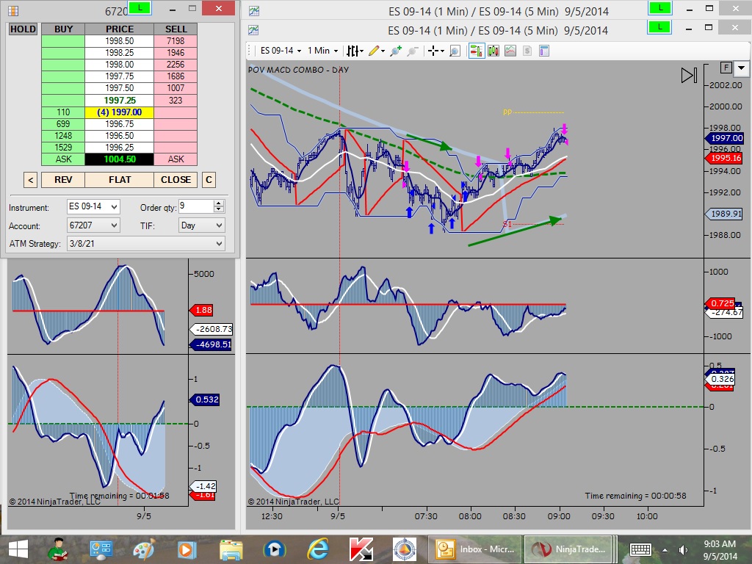Click the pink ASK sell cell

pyautogui.click(x=176, y=159)
